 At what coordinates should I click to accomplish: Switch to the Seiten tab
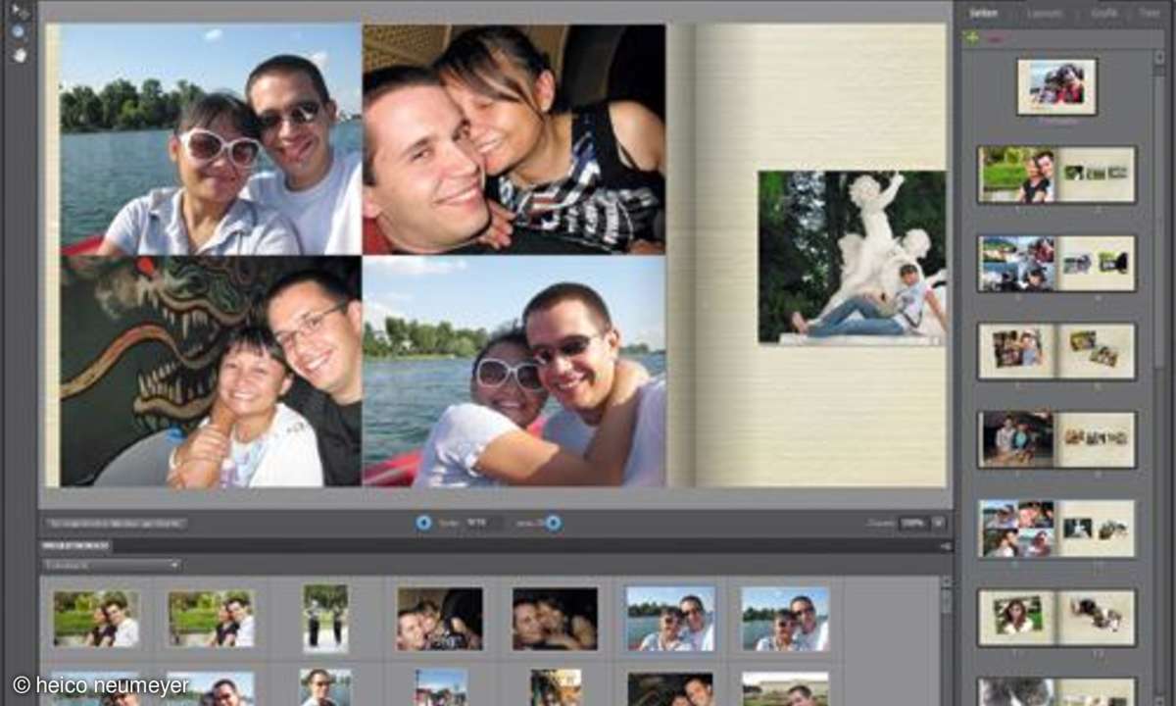pyautogui.click(x=984, y=12)
